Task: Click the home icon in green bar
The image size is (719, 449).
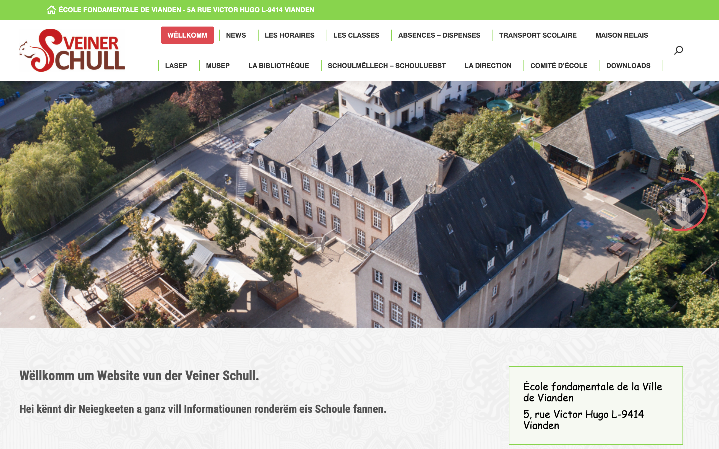Action: tap(51, 10)
